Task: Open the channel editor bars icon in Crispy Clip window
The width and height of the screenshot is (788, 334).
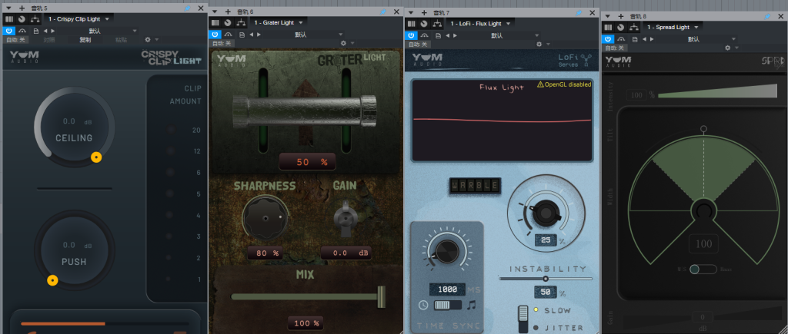Action: pyautogui.click(x=9, y=19)
